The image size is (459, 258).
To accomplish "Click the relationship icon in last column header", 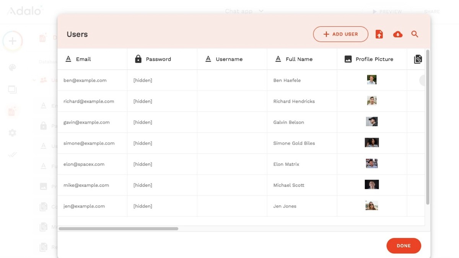I will click(x=418, y=59).
